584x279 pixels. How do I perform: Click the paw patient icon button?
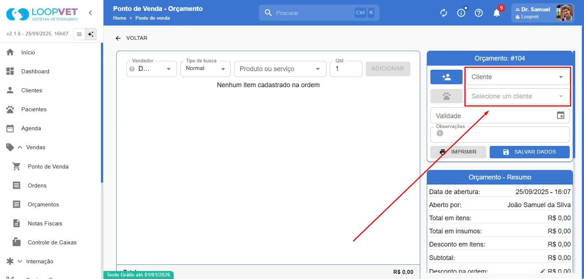coord(447,96)
